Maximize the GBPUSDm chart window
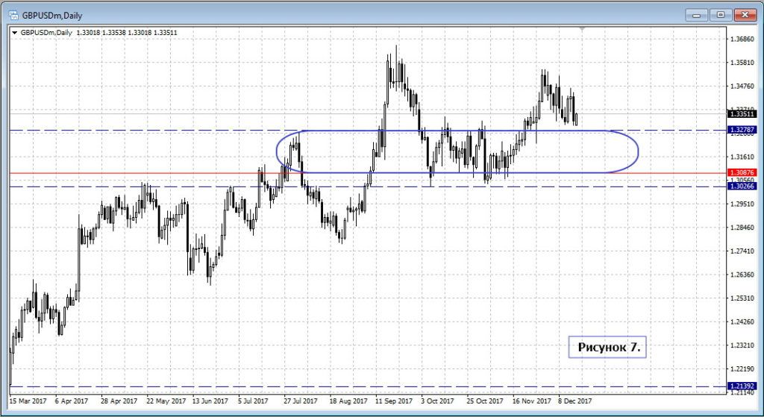The height and width of the screenshot is (417, 764). [719, 13]
